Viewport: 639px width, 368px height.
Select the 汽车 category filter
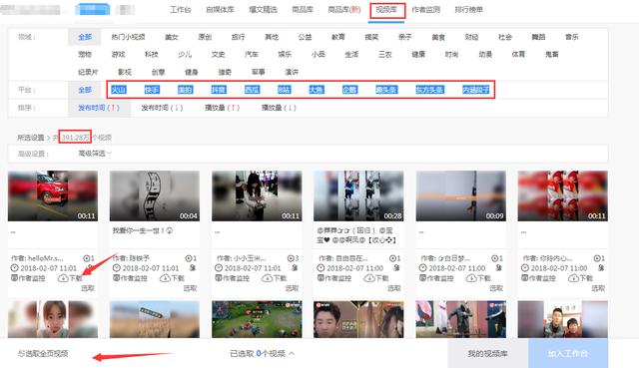click(x=252, y=54)
